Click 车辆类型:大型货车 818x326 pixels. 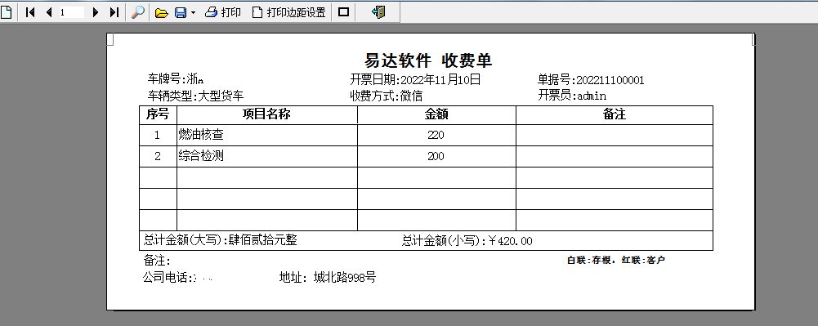(x=195, y=96)
